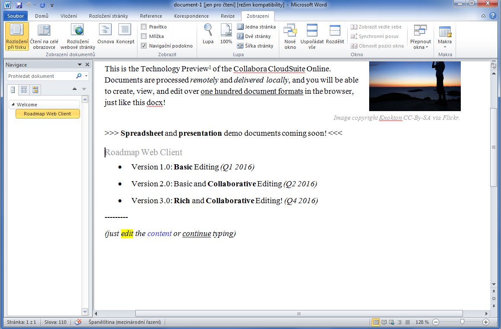501x329 pixels.
Task: Uncheck Navigační podokno checkbox
Action: click(144, 46)
